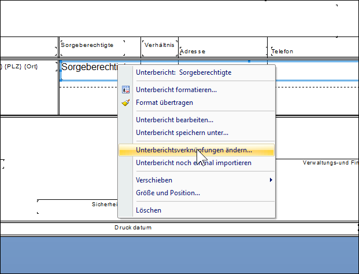Select the Druckdatum footer field
This screenshot has height=274, width=359.
click(x=133, y=228)
